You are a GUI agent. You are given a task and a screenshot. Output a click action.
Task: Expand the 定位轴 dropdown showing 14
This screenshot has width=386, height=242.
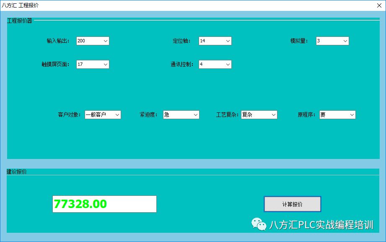click(x=215, y=41)
